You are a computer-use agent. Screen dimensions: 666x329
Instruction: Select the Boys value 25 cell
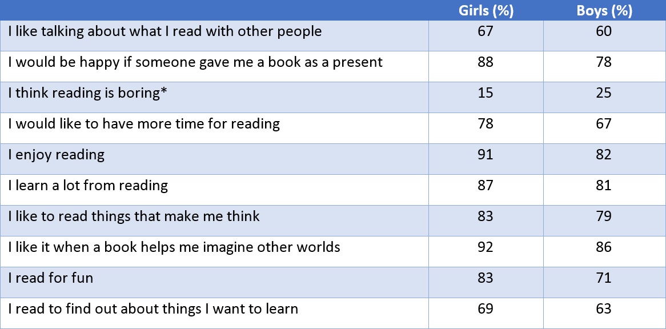click(x=604, y=97)
